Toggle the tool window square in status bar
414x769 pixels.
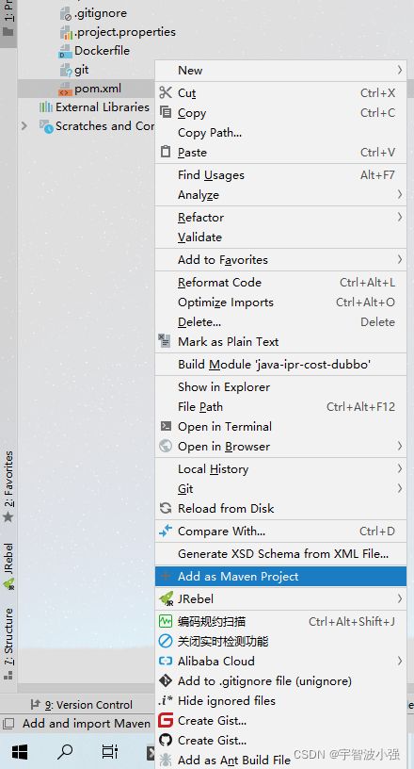pyautogui.click(x=8, y=724)
